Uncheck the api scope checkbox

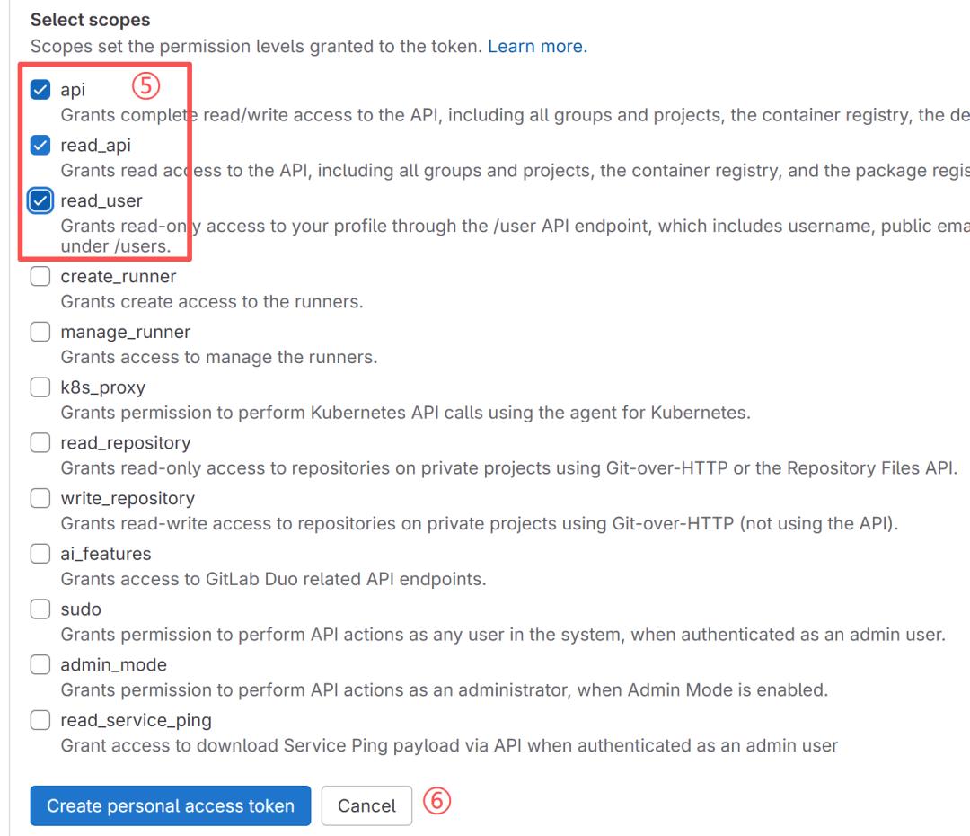point(40,89)
